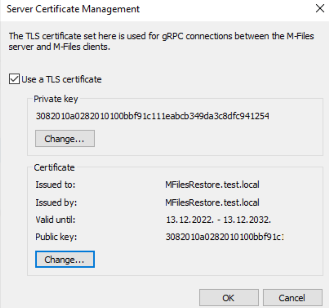Click the Issued by value MFilesRestore.test.local
329x308 pixels.
tap(212, 202)
